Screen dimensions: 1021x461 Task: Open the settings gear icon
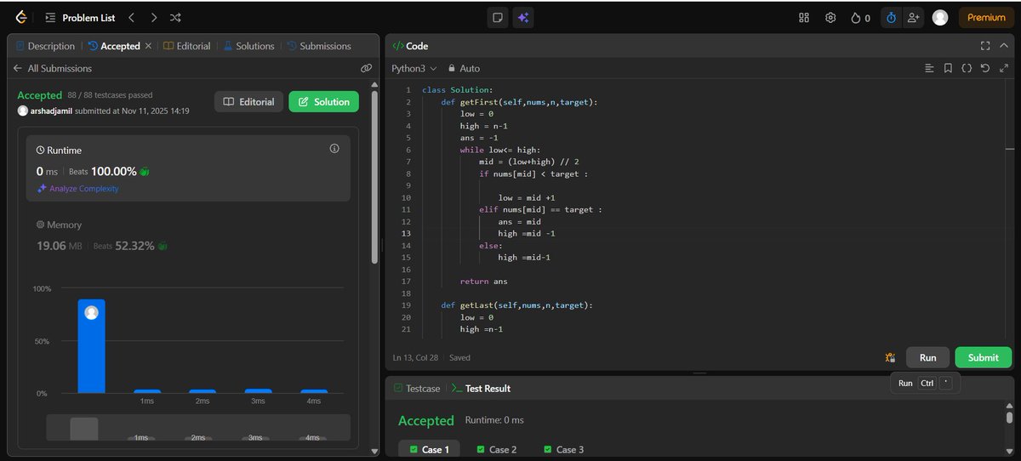pyautogui.click(x=830, y=17)
